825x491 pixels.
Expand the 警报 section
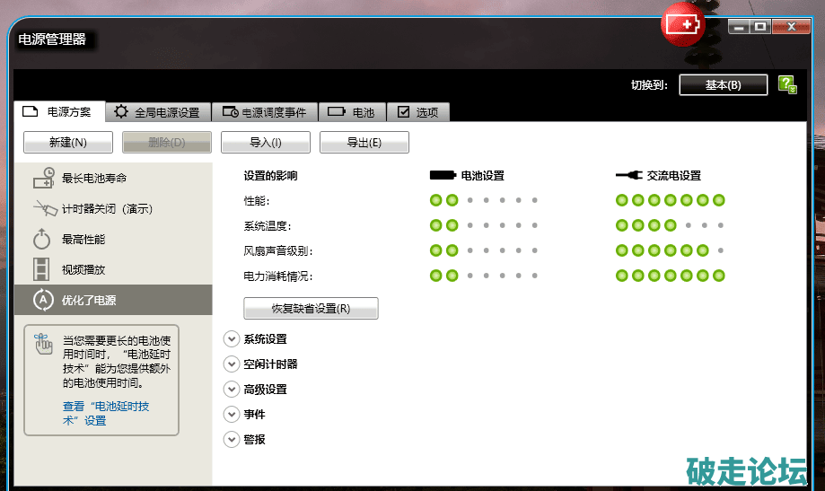231,440
